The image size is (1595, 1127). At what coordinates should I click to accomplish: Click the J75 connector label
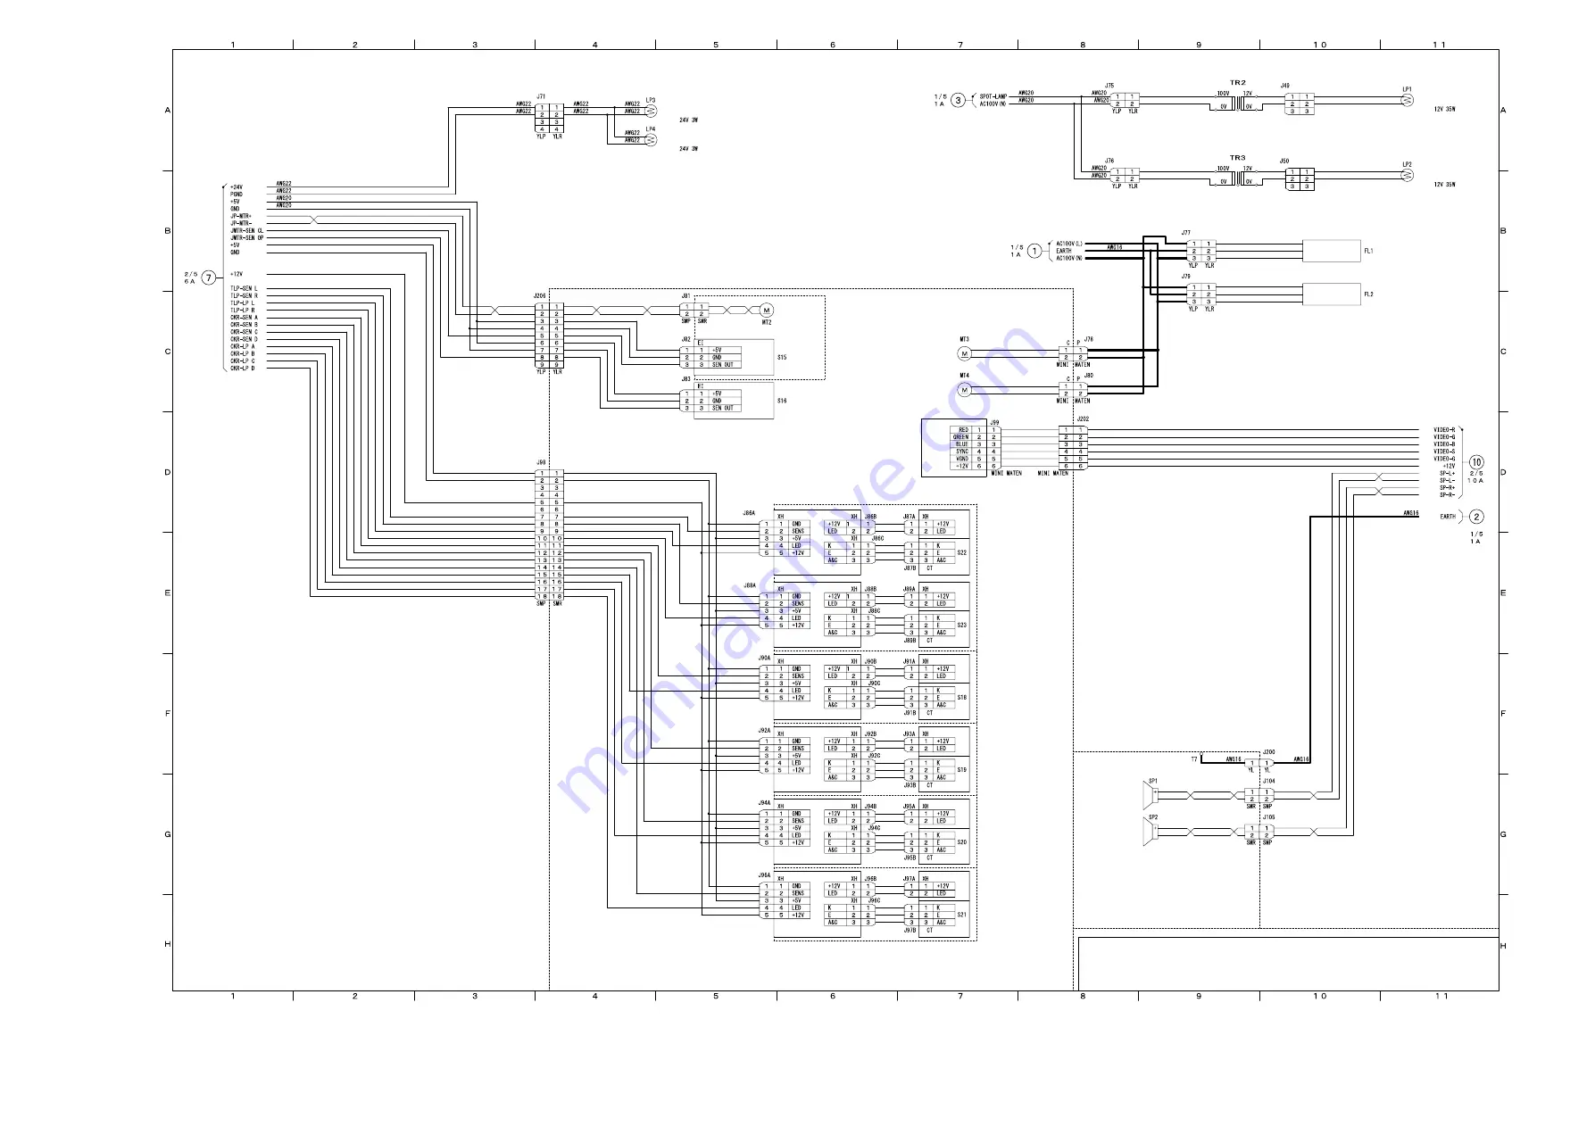(x=1109, y=86)
